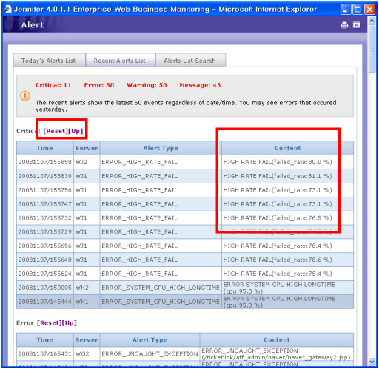
Task: Click Time column header in Error table
Action: [x=45, y=339]
